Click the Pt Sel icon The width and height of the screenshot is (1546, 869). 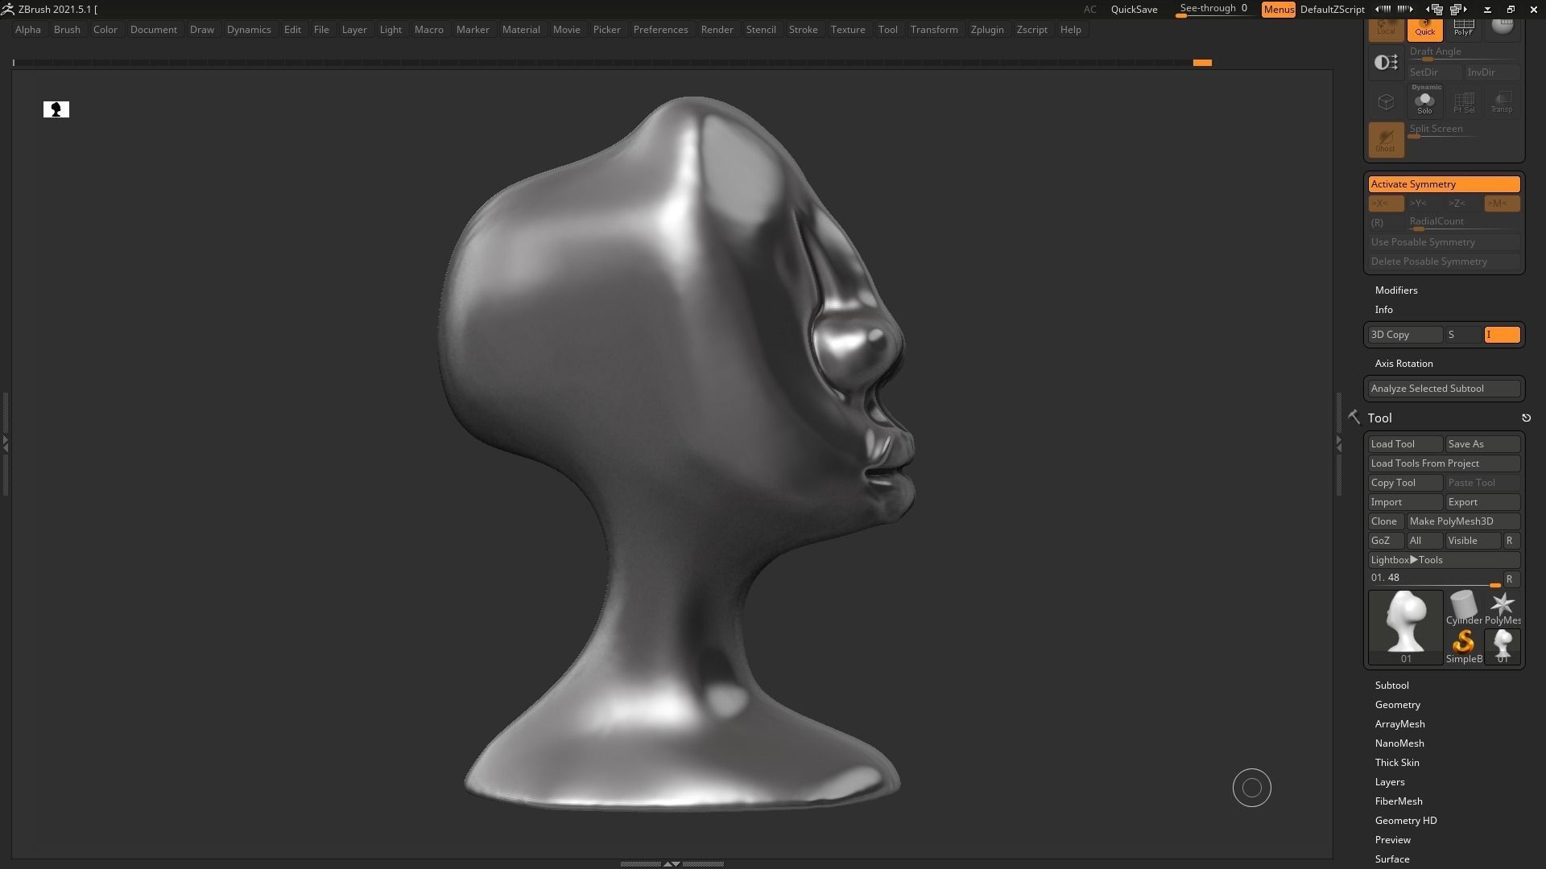point(1463,101)
